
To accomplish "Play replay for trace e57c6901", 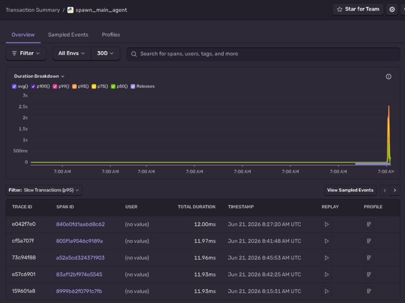I will coord(326,274).
